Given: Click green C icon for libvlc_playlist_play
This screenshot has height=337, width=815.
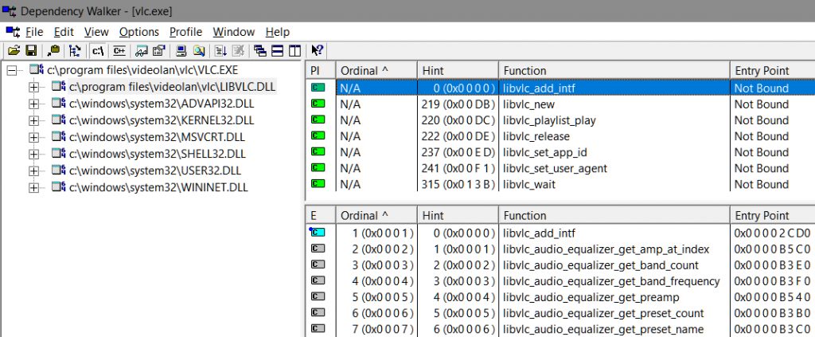Looking at the screenshot, I should (318, 120).
